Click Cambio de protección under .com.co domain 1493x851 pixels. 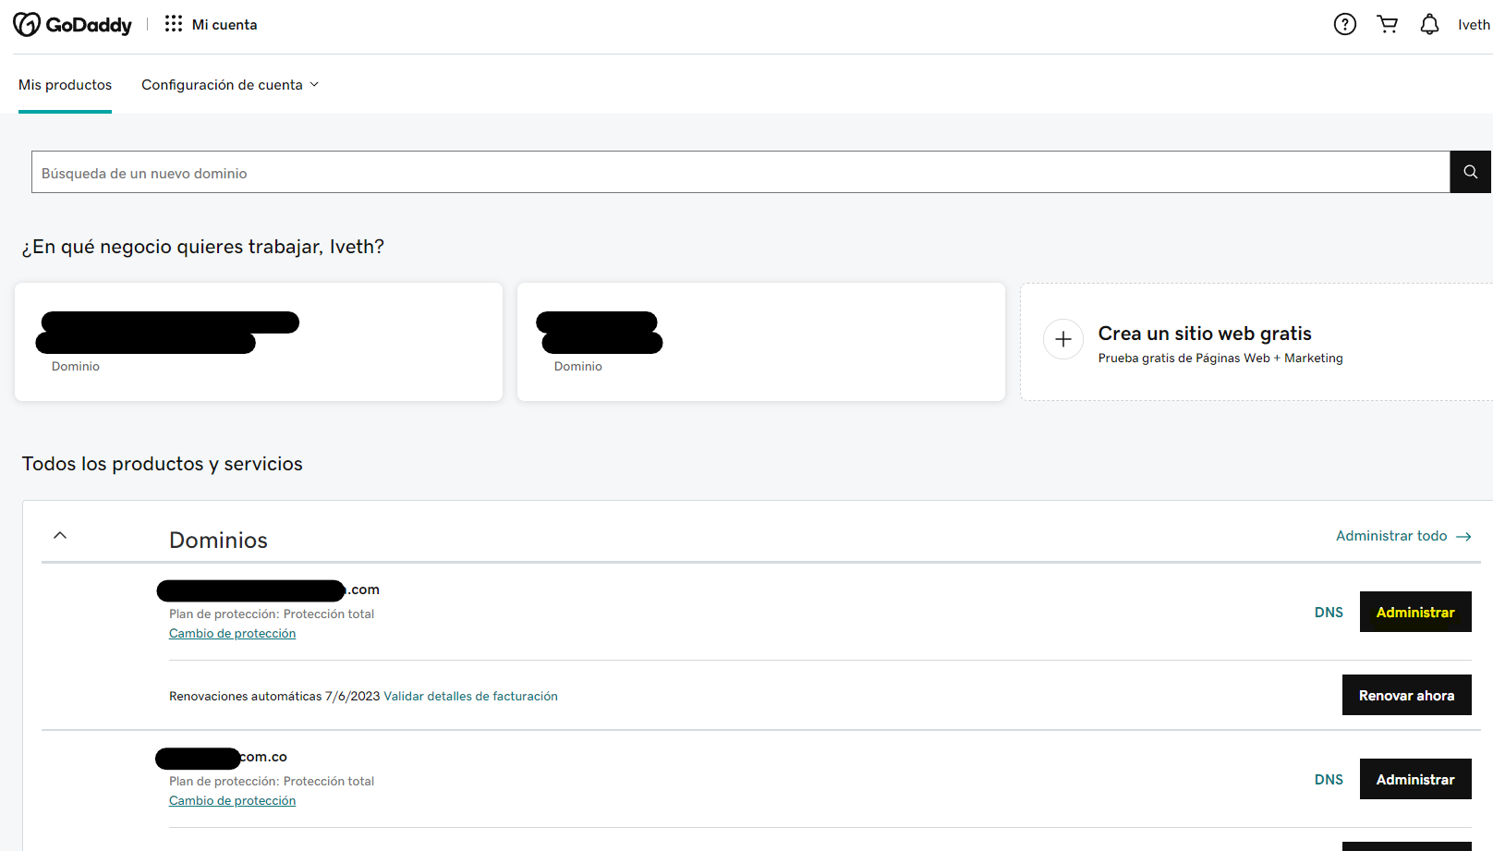[x=232, y=801]
